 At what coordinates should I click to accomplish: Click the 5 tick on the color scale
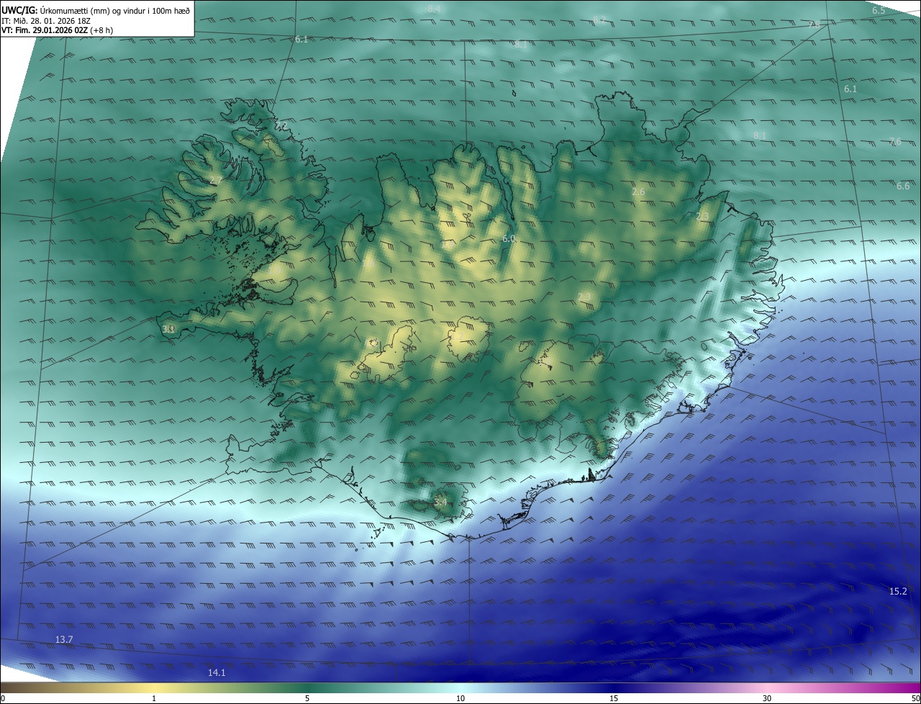pyautogui.click(x=307, y=698)
